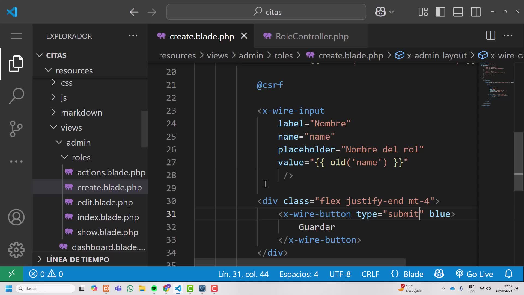Image resolution: width=524 pixels, height=295 pixels.
Task: Switch to the RoleController.php tab
Action: (x=311, y=36)
